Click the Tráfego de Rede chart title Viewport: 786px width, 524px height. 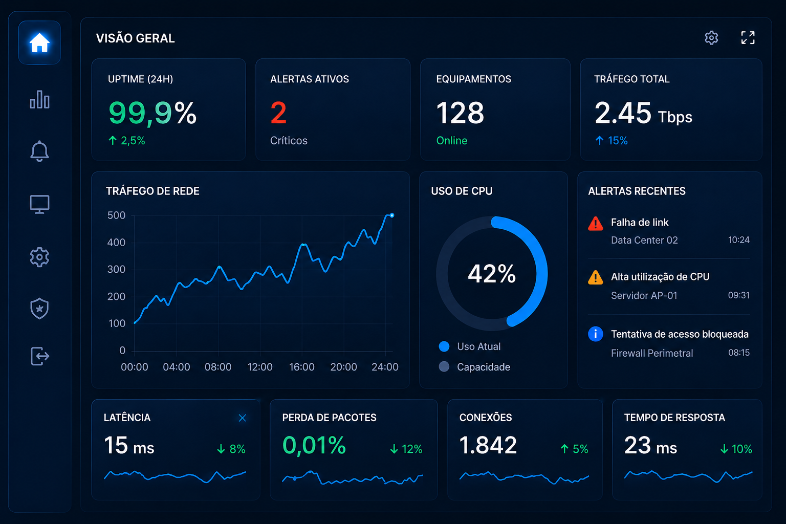coord(152,191)
